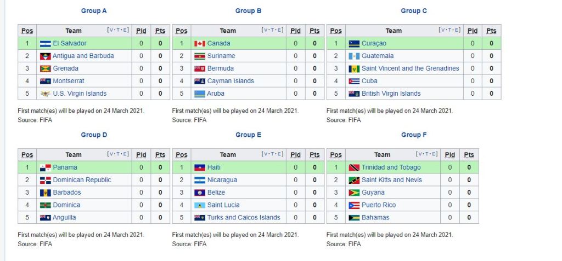This screenshot has width=562, height=261.
Task: Click the Pld column header in Group D
Action: click(x=141, y=155)
